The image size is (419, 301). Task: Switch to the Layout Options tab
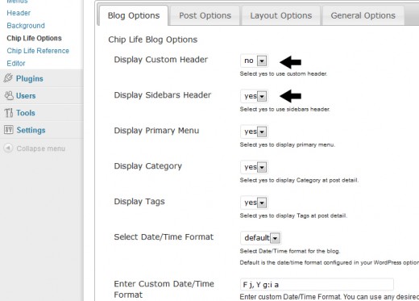pyautogui.click(x=281, y=15)
